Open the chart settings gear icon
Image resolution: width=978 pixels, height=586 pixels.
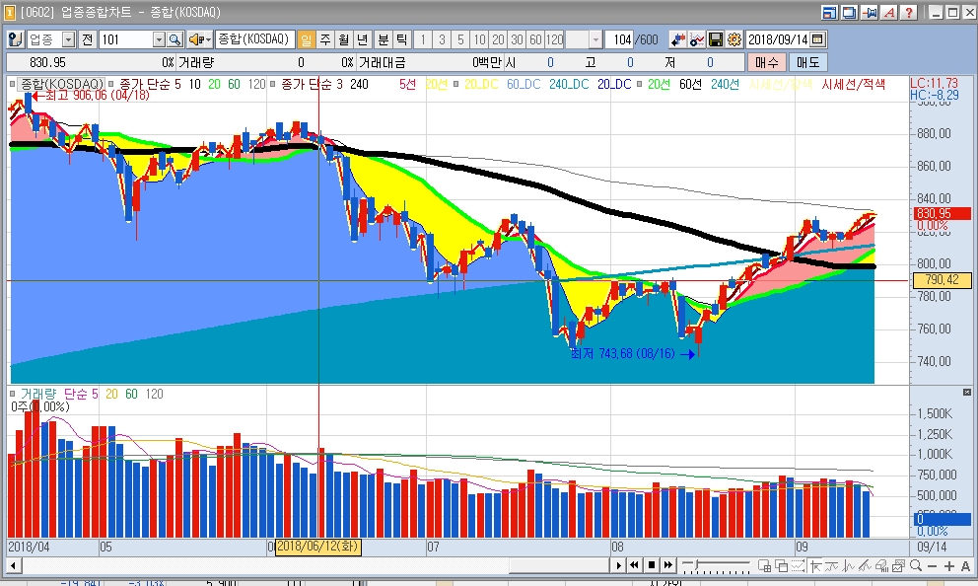click(733, 39)
